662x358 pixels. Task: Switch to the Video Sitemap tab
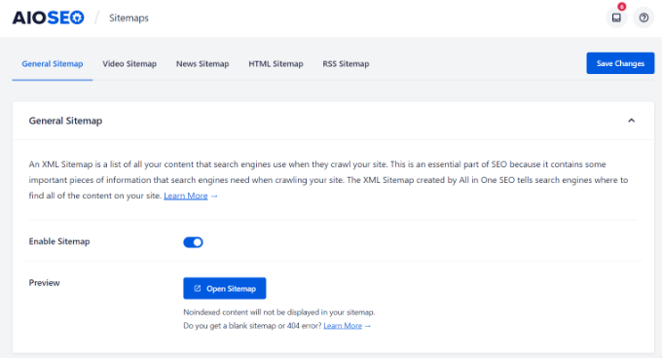[x=129, y=64]
